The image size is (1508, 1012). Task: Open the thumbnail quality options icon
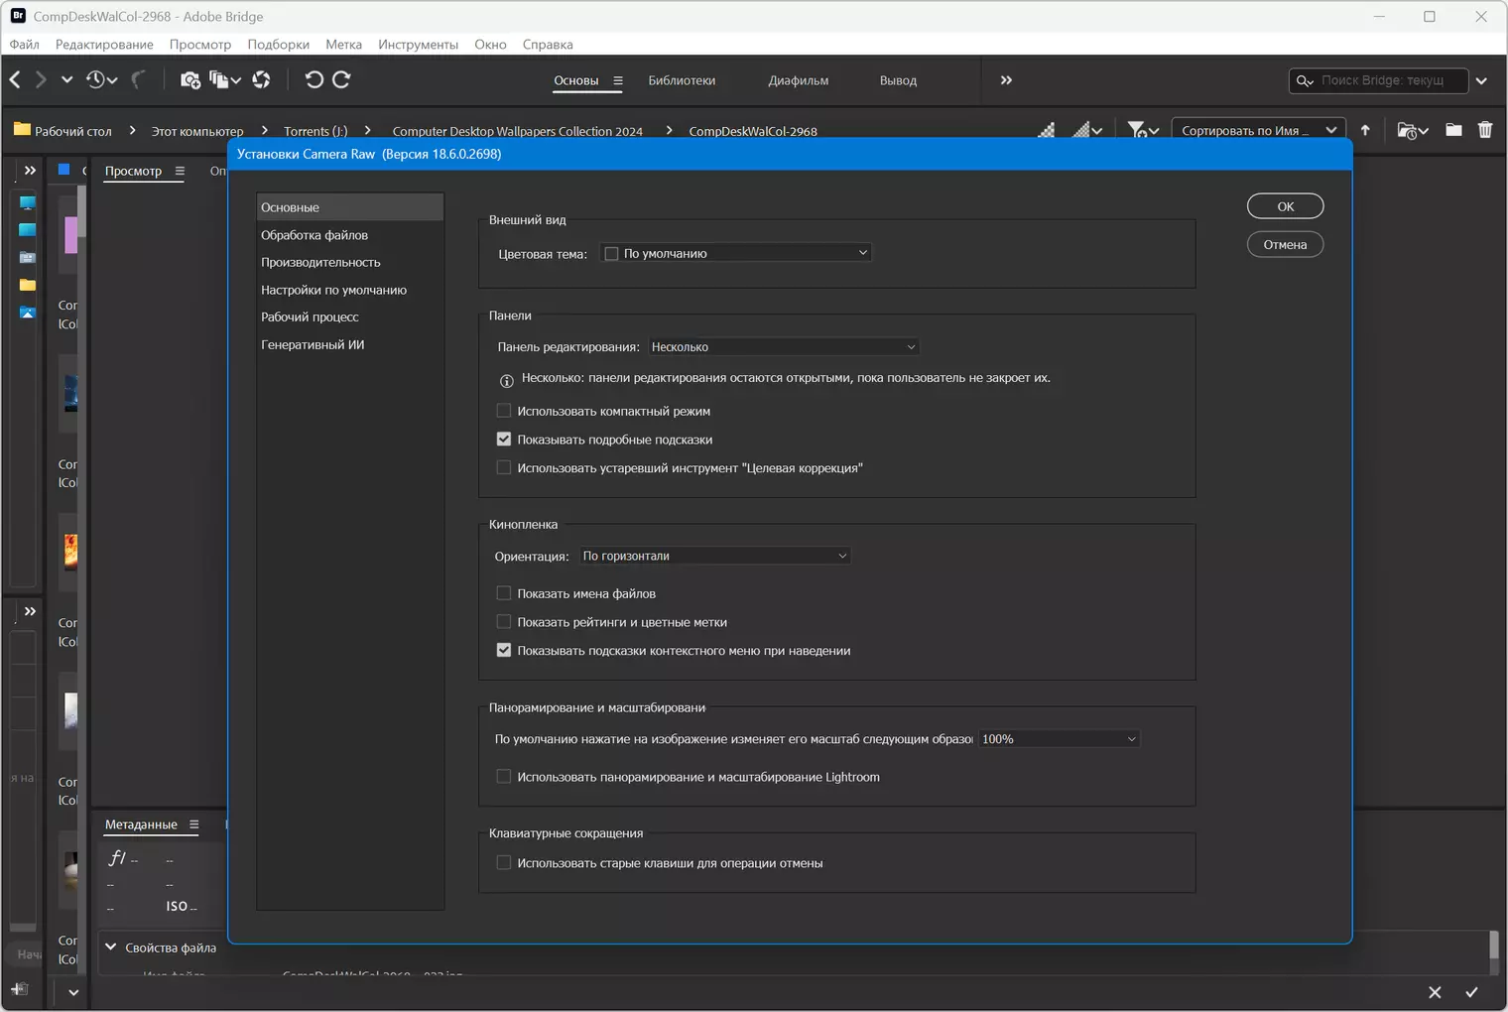(1088, 130)
